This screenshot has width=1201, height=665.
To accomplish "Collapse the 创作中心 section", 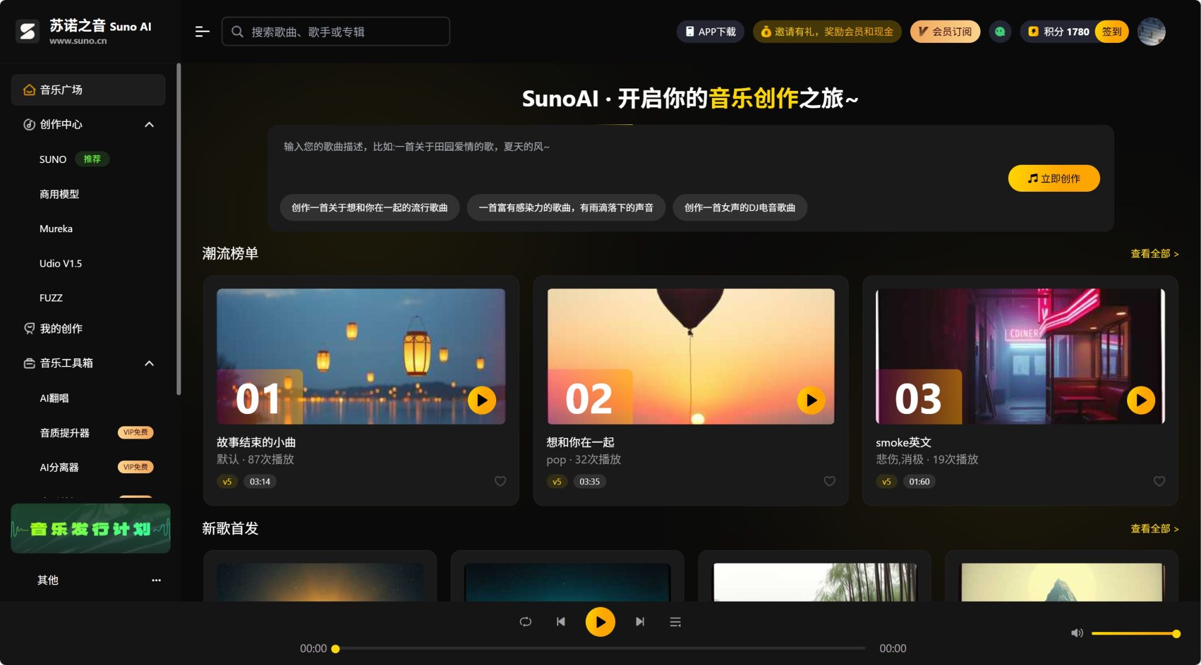I will coord(149,124).
